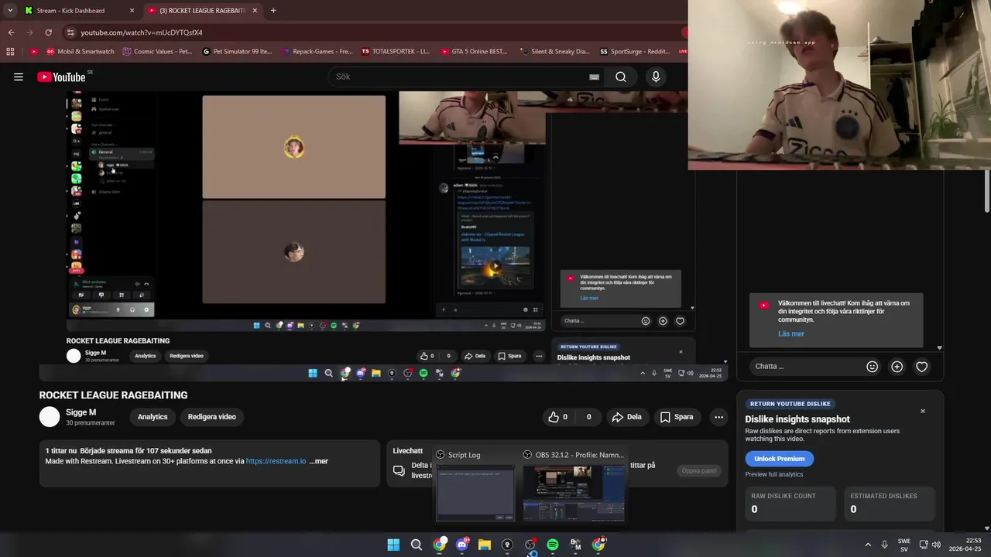Go back in browser history
The width and height of the screenshot is (991, 557).
(x=11, y=32)
